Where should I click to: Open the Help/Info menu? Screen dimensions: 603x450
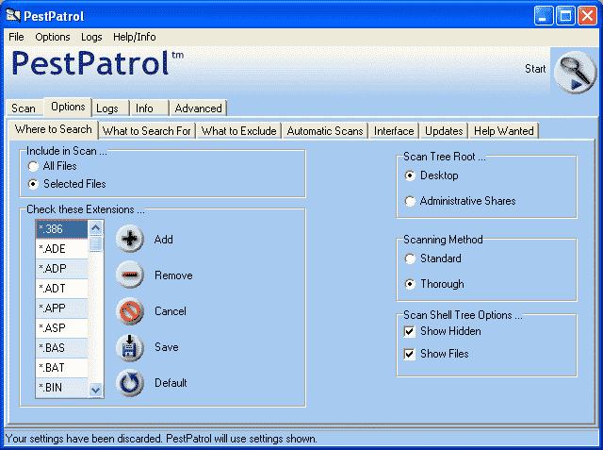point(134,37)
